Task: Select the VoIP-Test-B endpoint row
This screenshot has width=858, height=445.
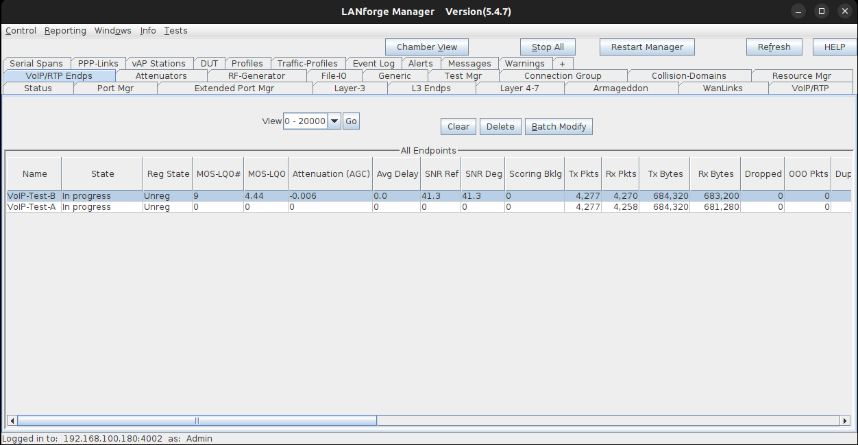Action: [x=428, y=196]
